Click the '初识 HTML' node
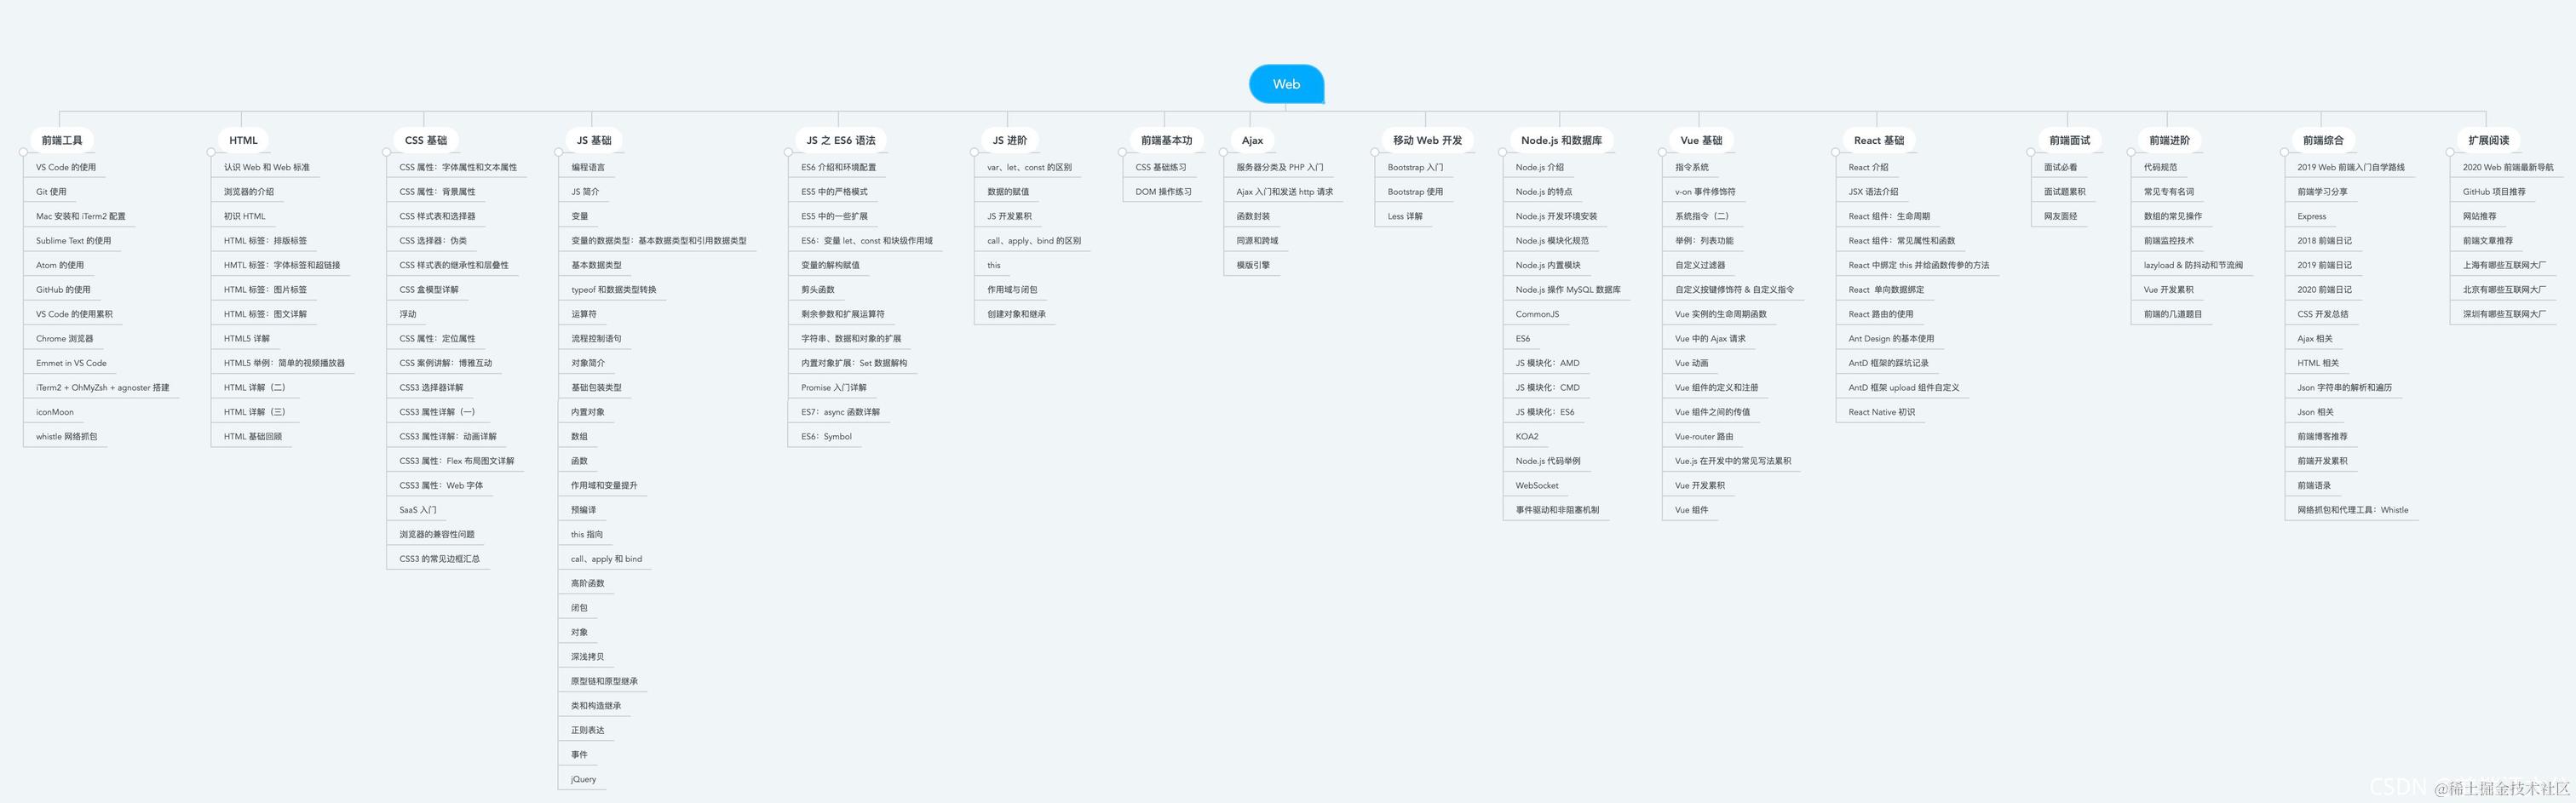This screenshot has width=2576, height=803. [244, 216]
